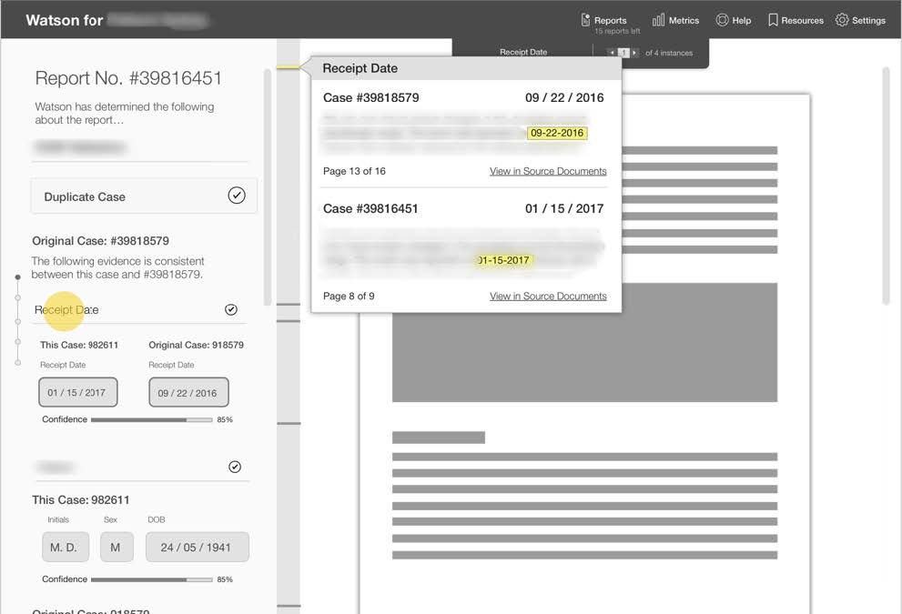Viewport: 902px width, 614px height.
Task: Open the Resources bookmark icon
Action: (x=773, y=20)
